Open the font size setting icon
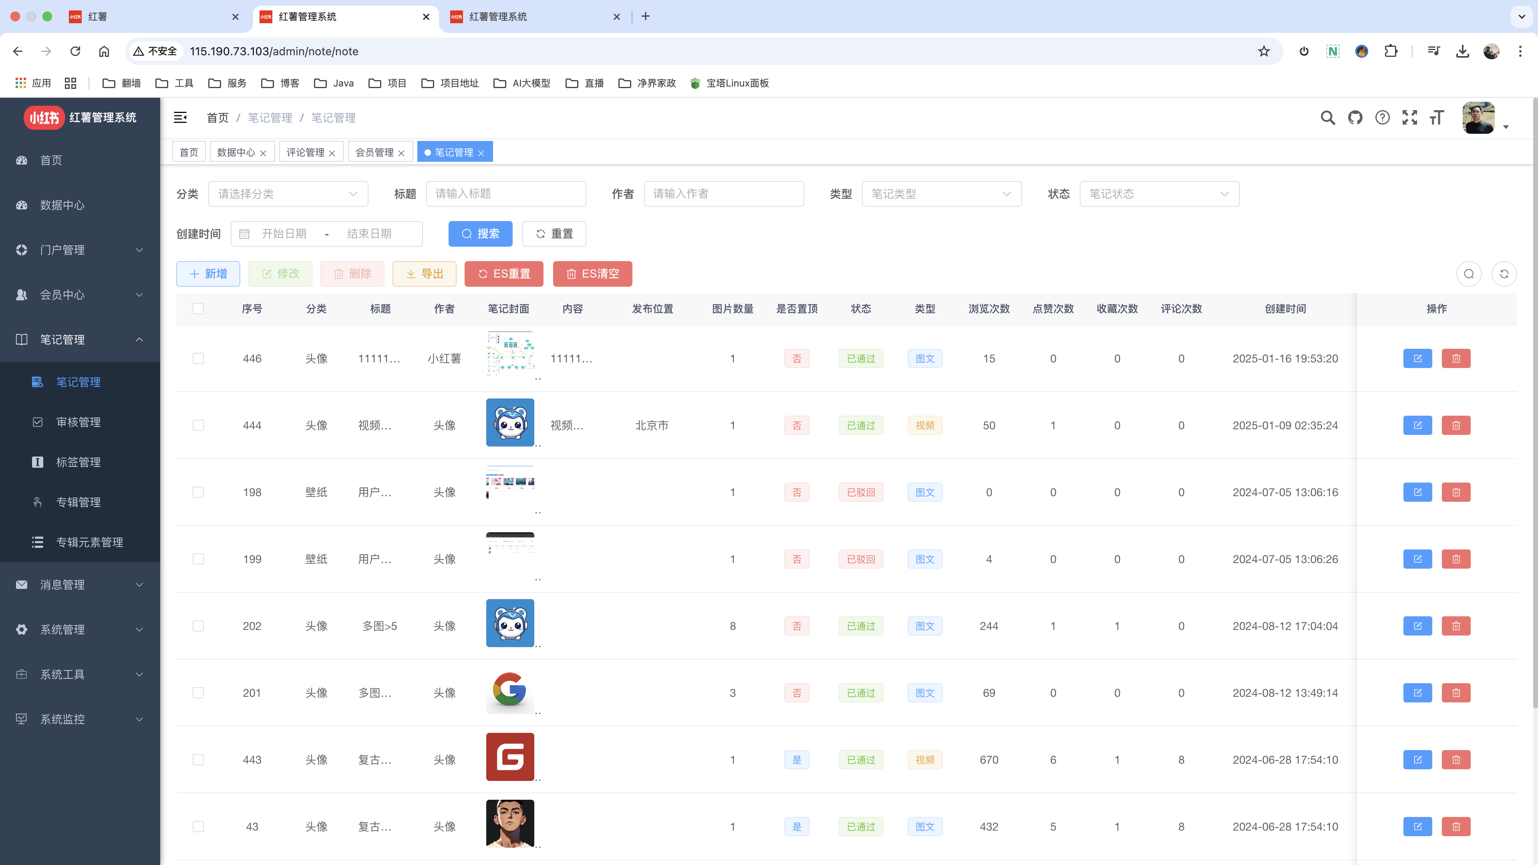Screen dimensions: 1538x865 [x=1437, y=118]
